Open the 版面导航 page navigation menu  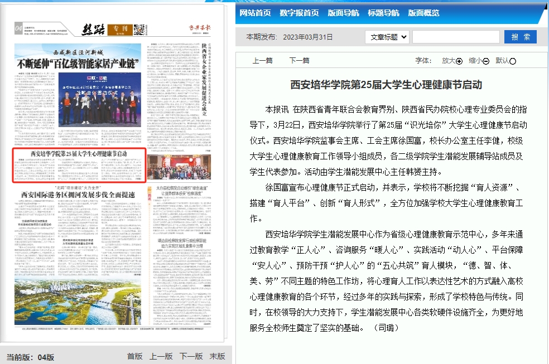click(344, 13)
